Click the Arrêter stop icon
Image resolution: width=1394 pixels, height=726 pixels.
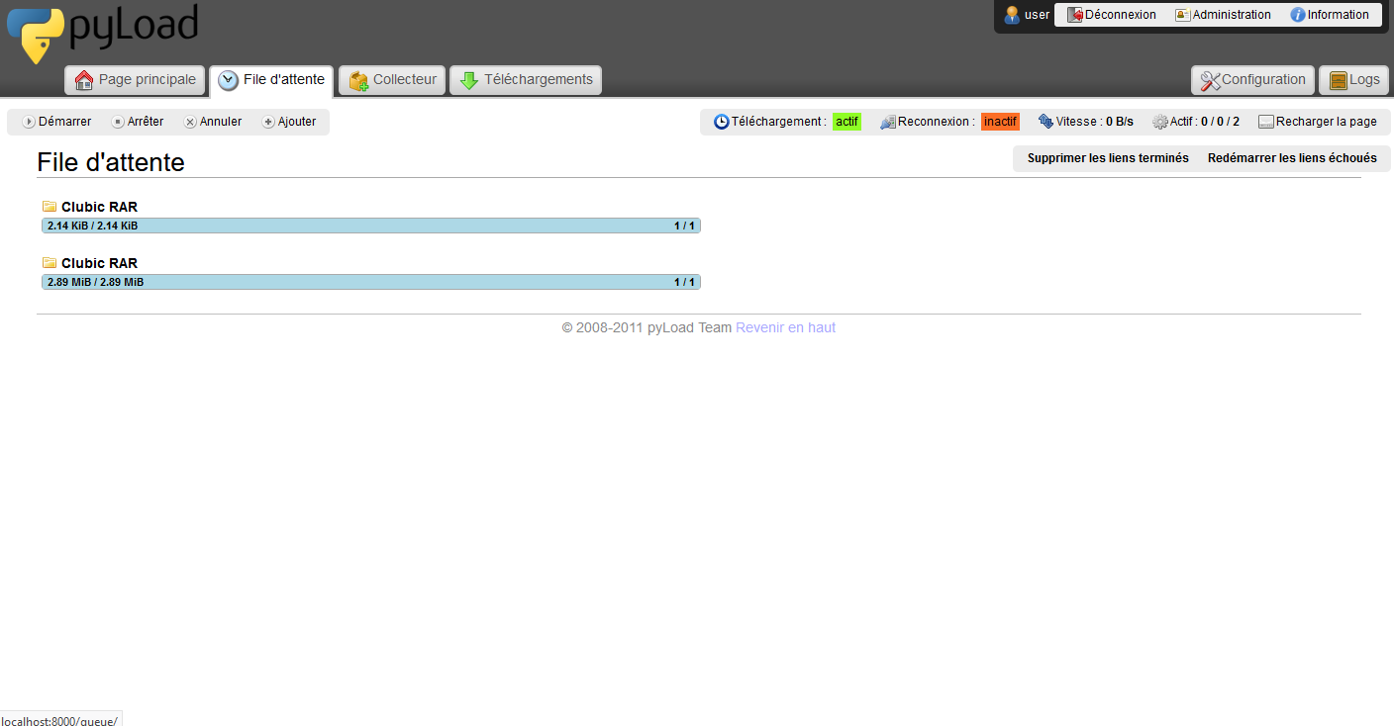118,122
